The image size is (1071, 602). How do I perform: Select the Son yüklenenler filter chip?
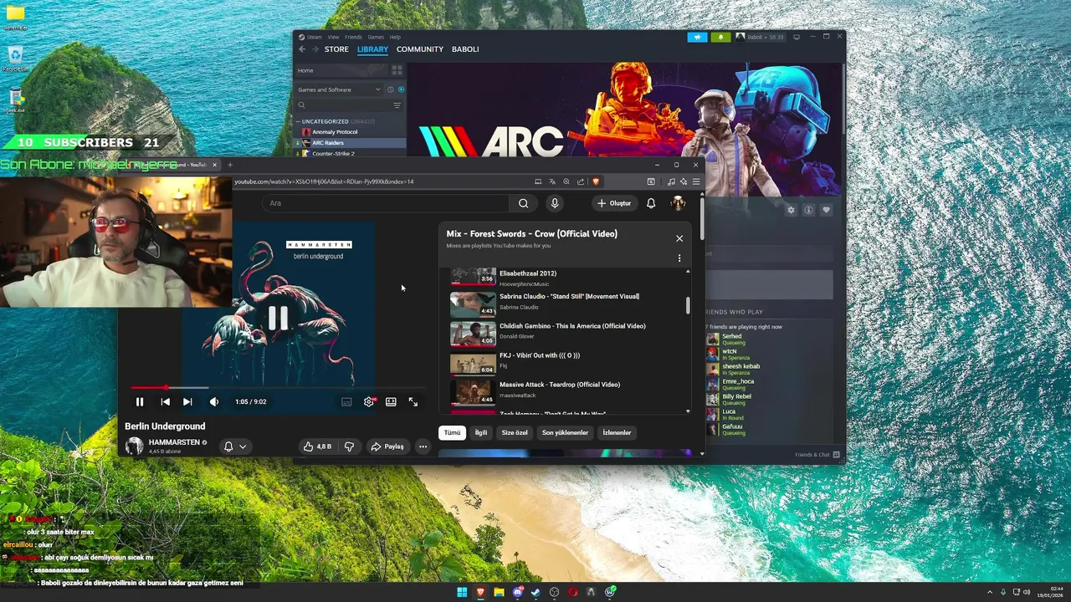[565, 432]
